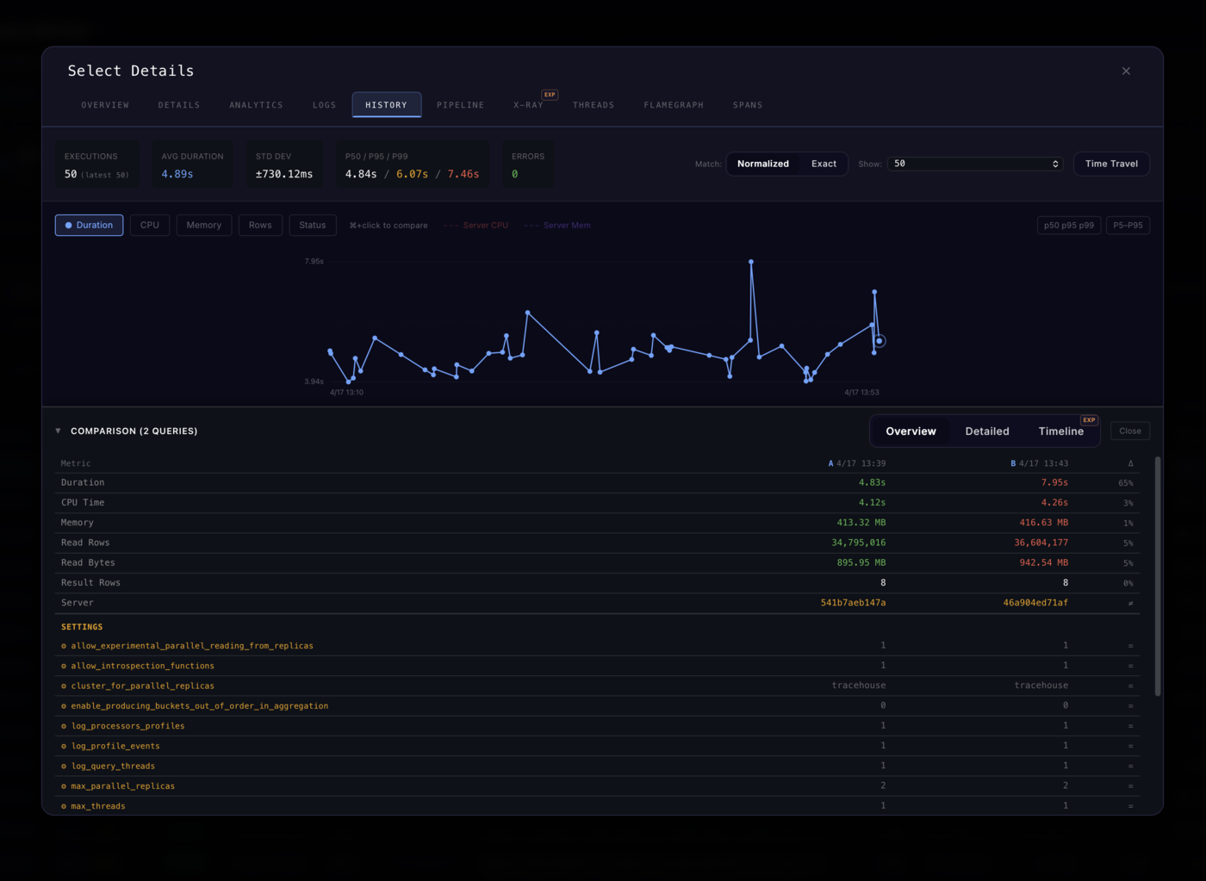The image size is (1206, 881).
Task: Click the Memory value 413.32 MB
Action: [861, 523]
